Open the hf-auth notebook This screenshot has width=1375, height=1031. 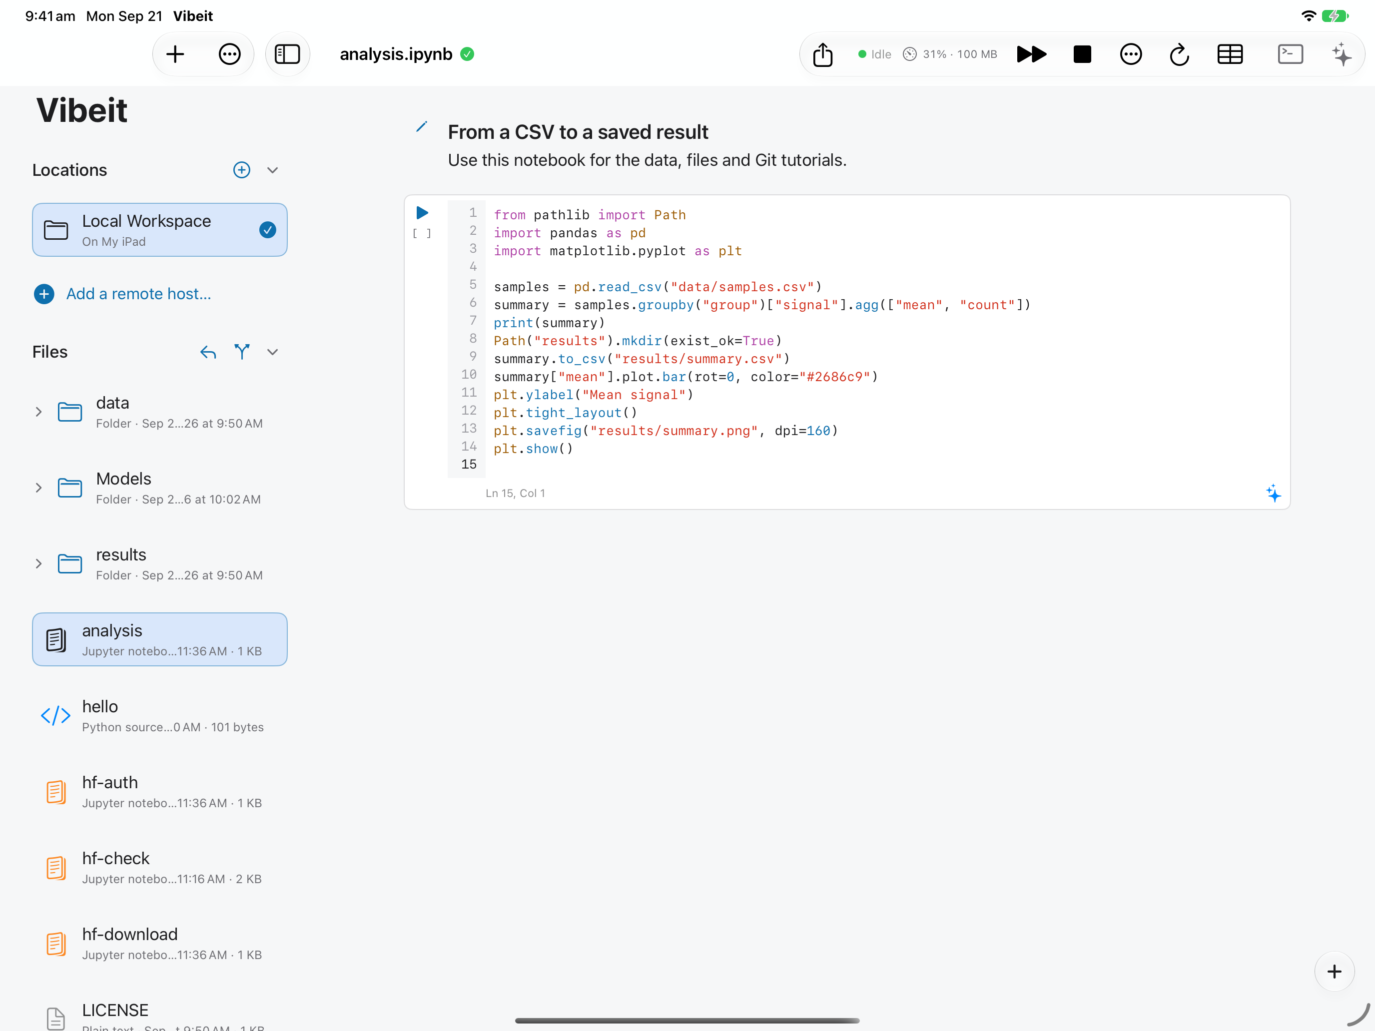(x=160, y=791)
